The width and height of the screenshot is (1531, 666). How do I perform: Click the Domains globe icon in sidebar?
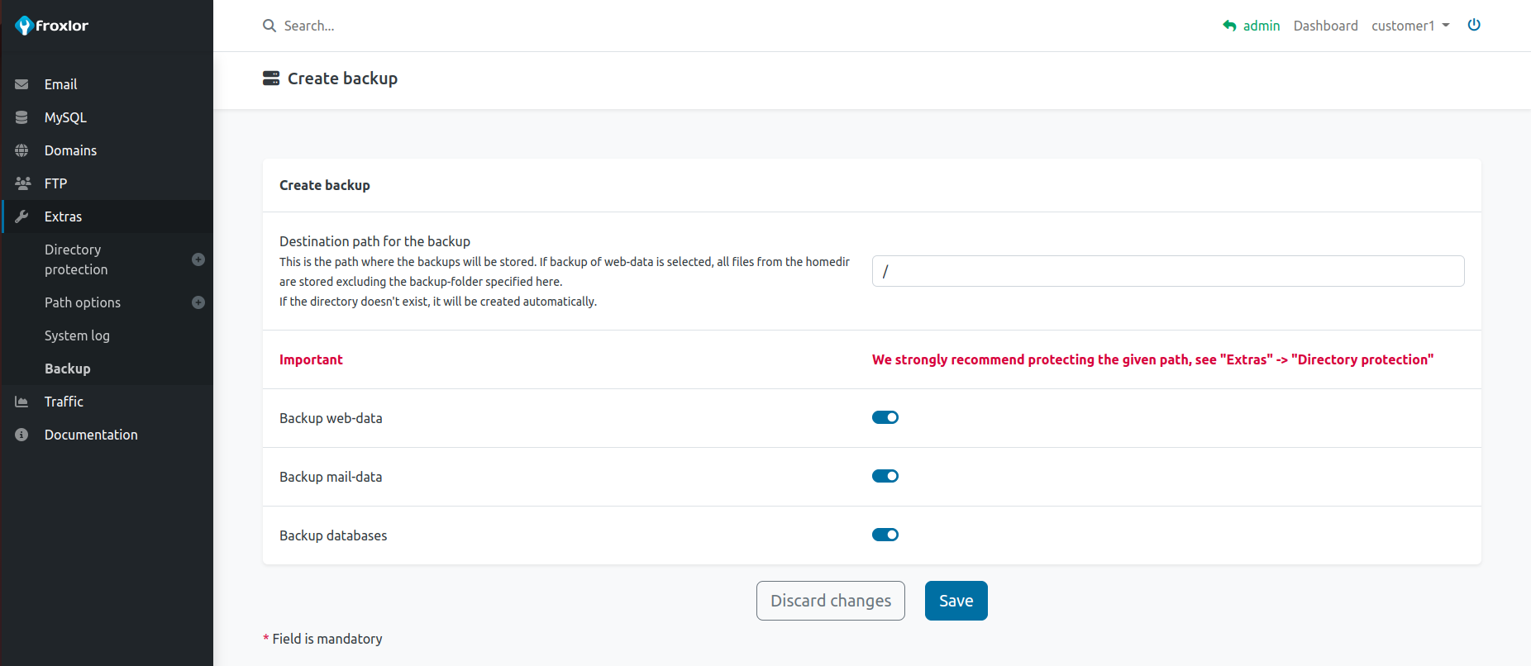(x=21, y=150)
